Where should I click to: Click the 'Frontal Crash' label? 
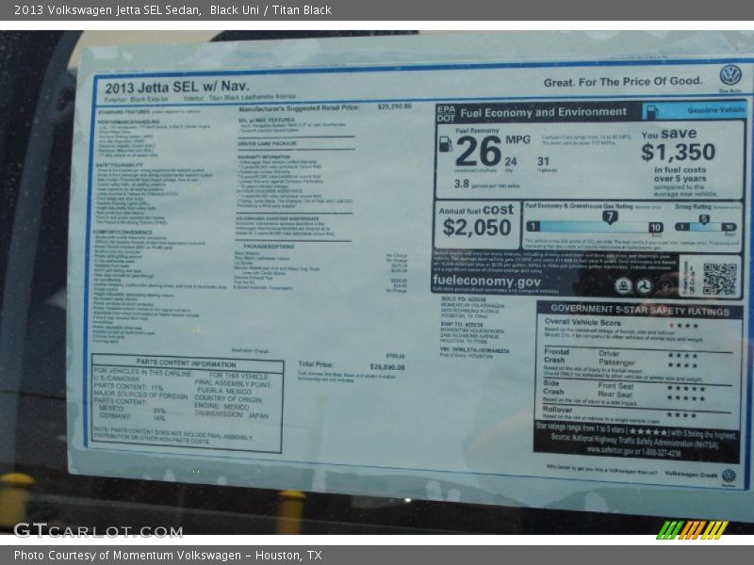point(556,356)
